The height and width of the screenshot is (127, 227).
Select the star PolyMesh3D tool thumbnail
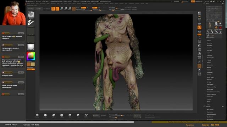tap(220, 24)
